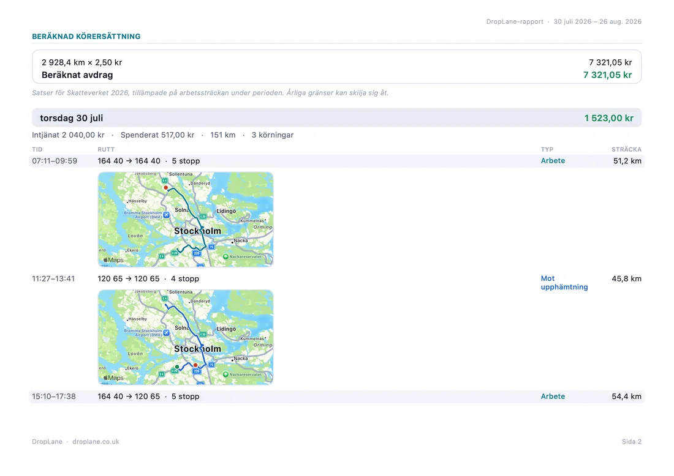
Task: Select the '15:10–17:38' trip time
Action: click(x=54, y=396)
